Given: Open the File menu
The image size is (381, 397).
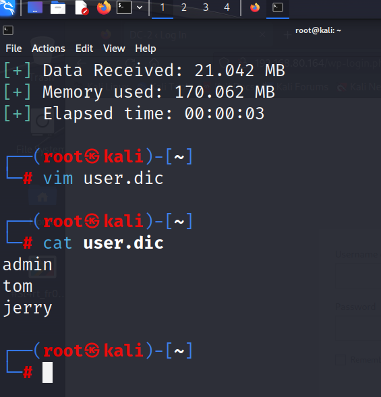Looking at the screenshot, I should tap(13, 49).
